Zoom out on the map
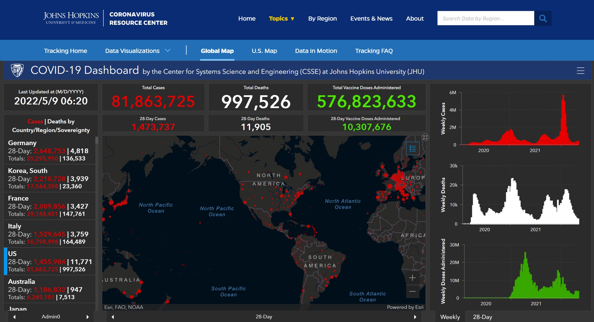This screenshot has width=594, height=322. click(412, 291)
